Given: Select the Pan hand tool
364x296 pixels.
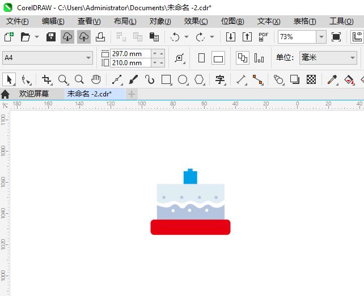Looking at the screenshot, I should [x=96, y=79].
